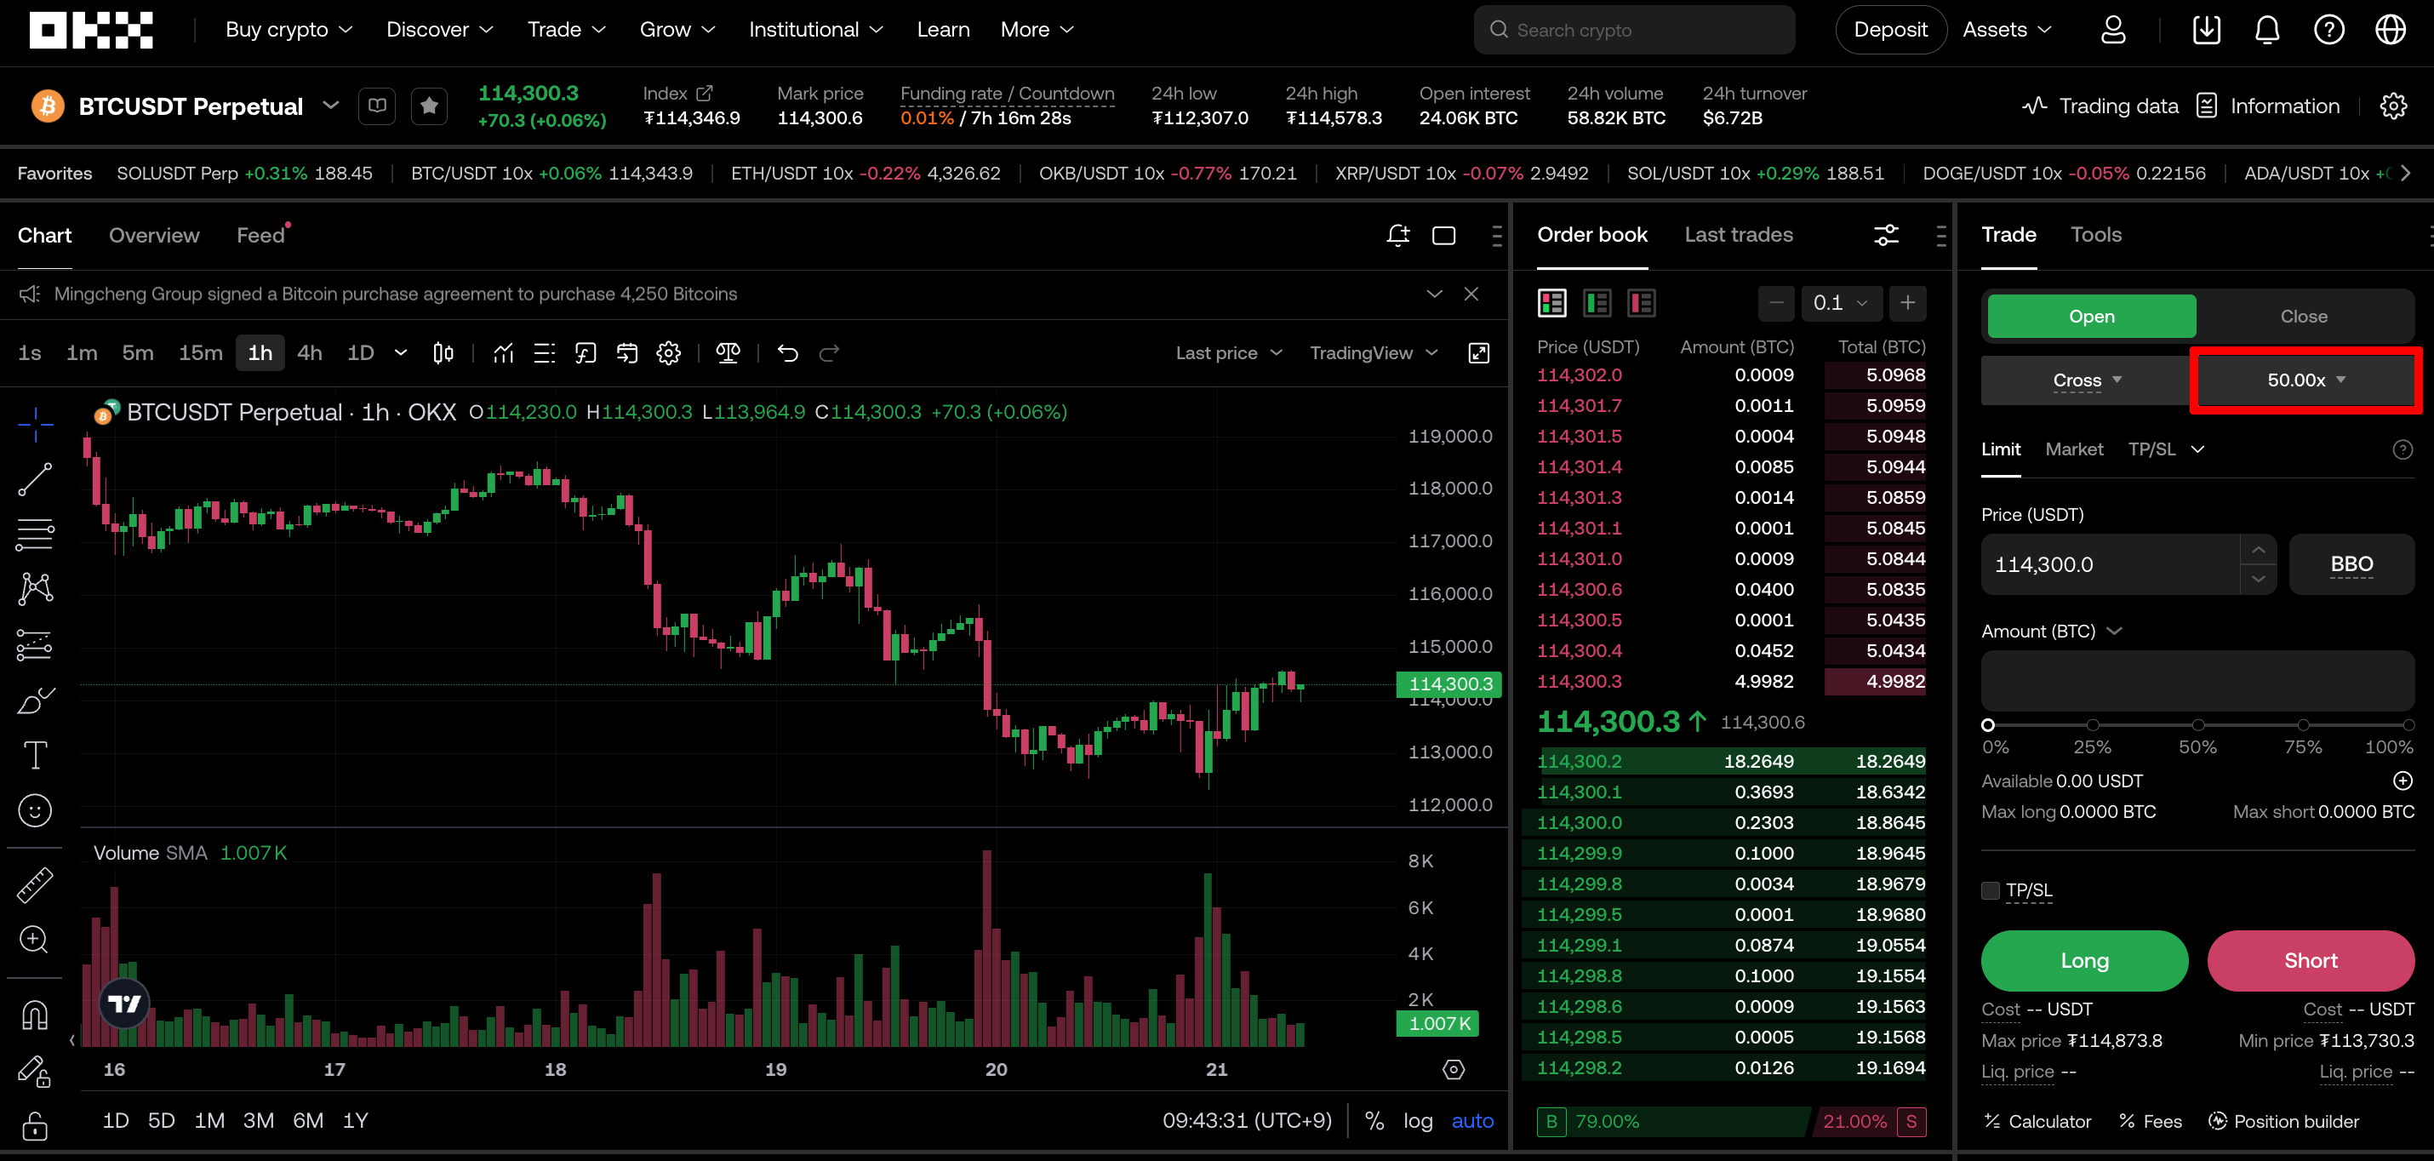
Task: Select the ruler measure tool
Action: [x=35, y=884]
